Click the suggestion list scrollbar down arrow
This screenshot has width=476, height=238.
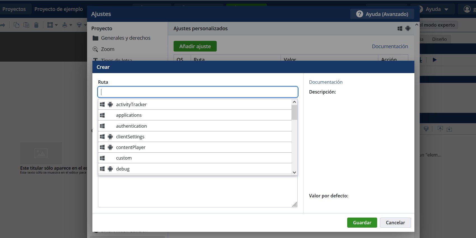click(x=294, y=172)
